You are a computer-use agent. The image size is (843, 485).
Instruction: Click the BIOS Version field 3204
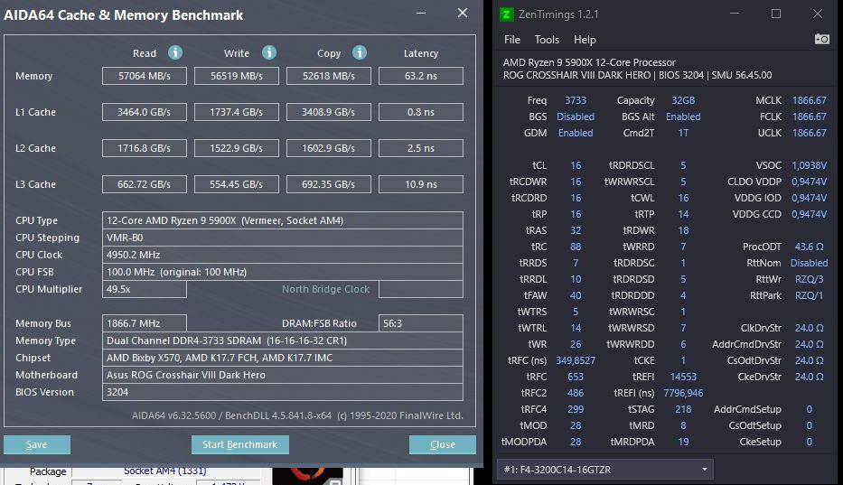(282, 392)
